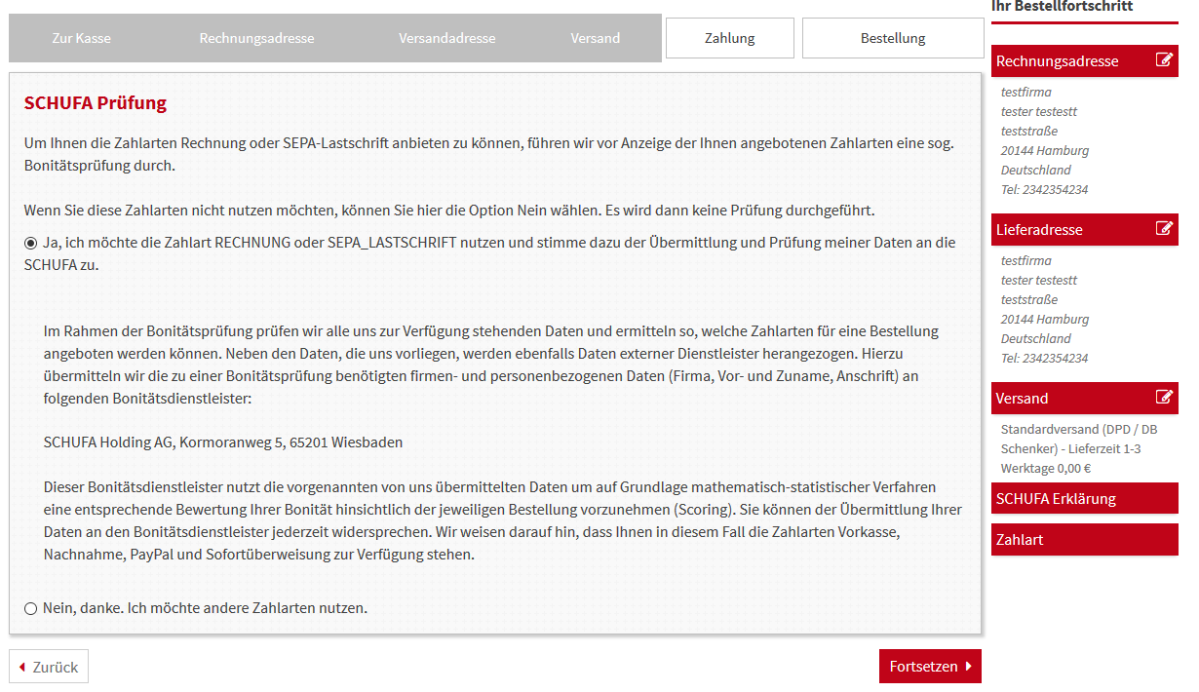Edit the Lieferadresse via pencil icon
The width and height of the screenshot is (1199, 692).
point(1164,229)
